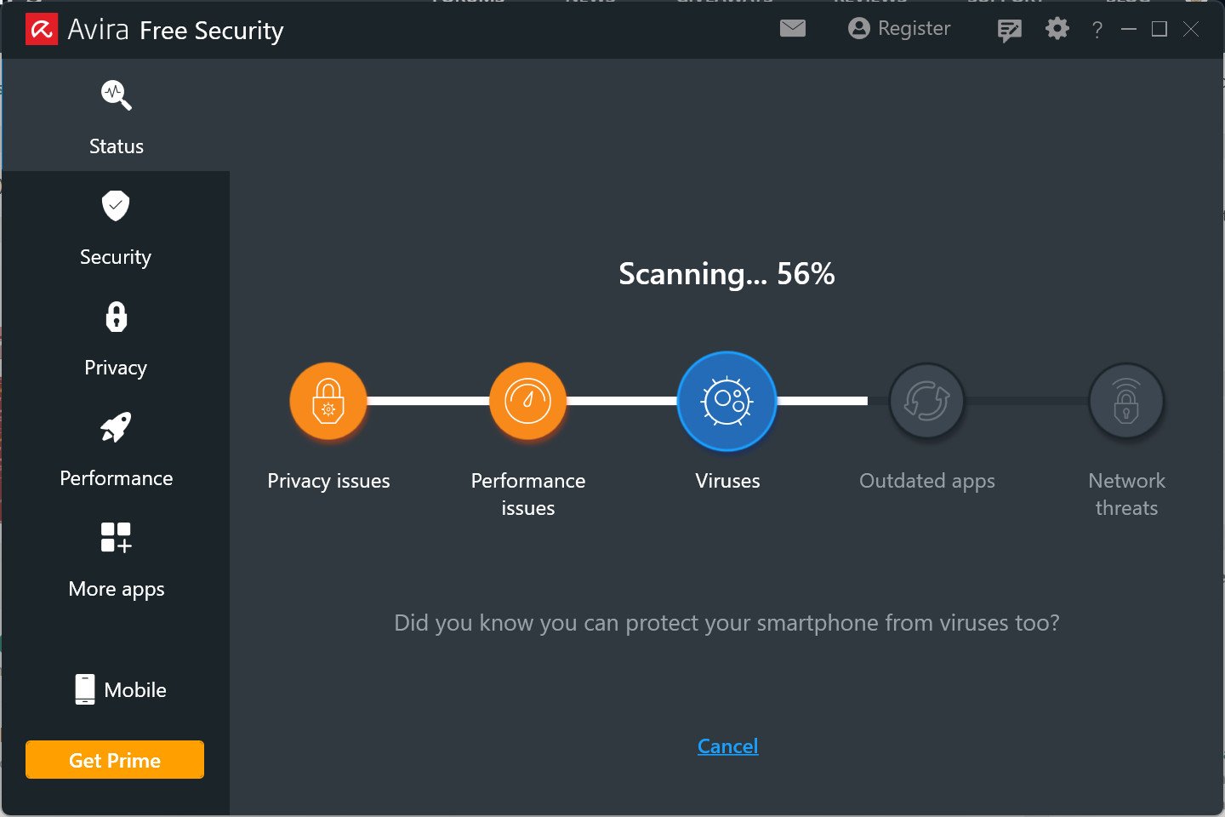
Task: Select More apps in the sidebar
Action: click(x=116, y=559)
